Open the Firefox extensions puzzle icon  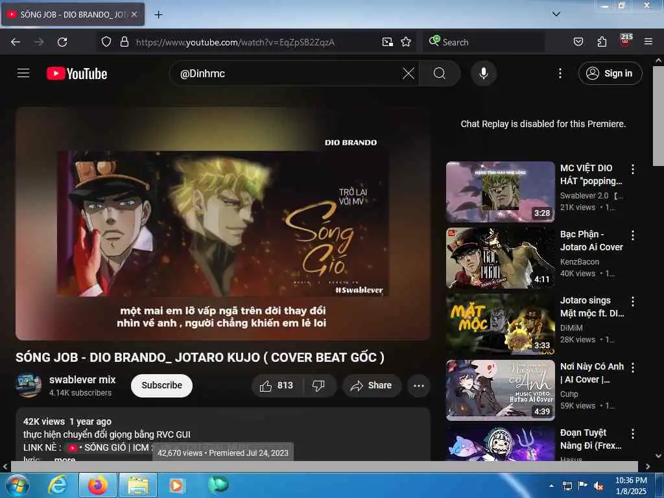click(x=602, y=41)
